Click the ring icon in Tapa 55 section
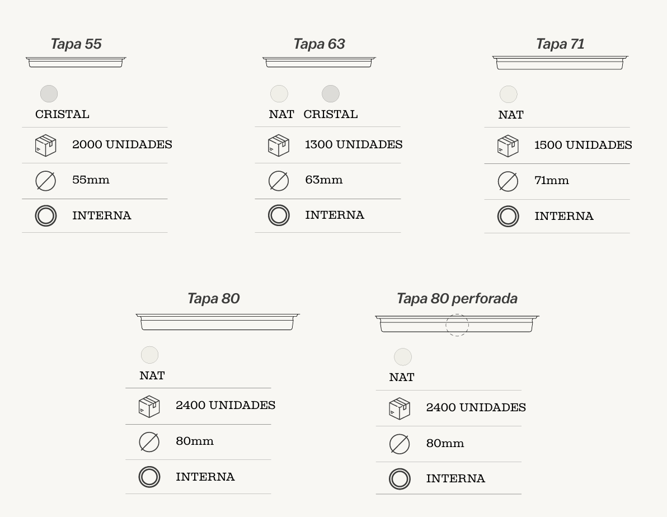This screenshot has height=517, width=667. point(46,216)
